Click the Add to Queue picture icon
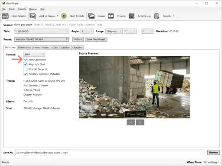Screen dimensions: 222x166 click(33, 16)
